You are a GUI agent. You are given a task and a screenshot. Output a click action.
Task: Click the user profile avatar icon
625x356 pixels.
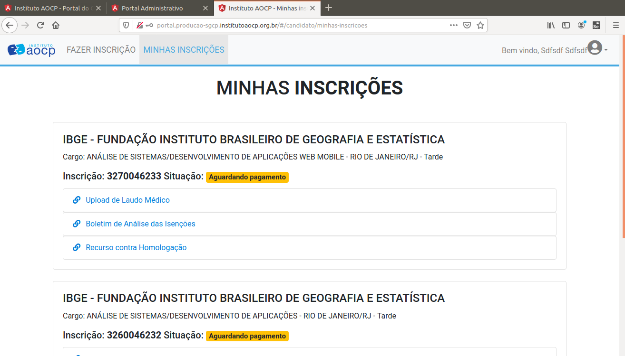(595, 47)
